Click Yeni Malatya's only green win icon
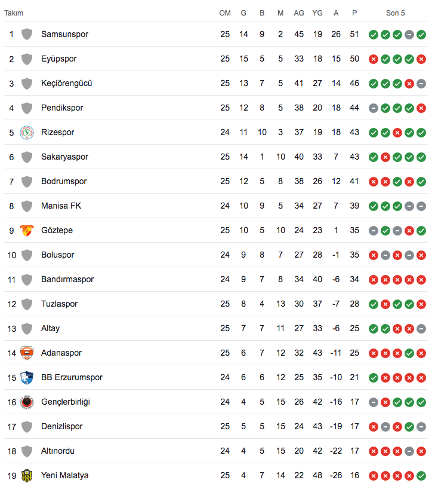435x489 pixels. tap(421, 476)
